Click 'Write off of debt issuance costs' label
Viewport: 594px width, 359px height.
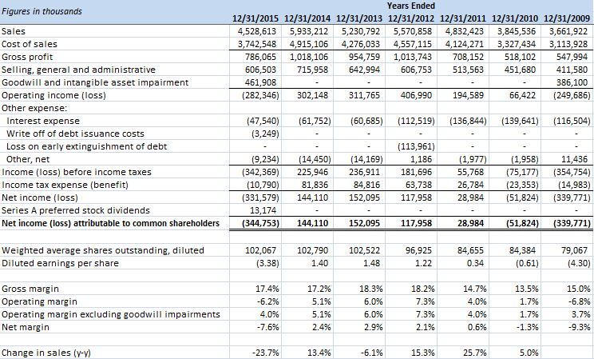pyautogui.click(x=75, y=134)
